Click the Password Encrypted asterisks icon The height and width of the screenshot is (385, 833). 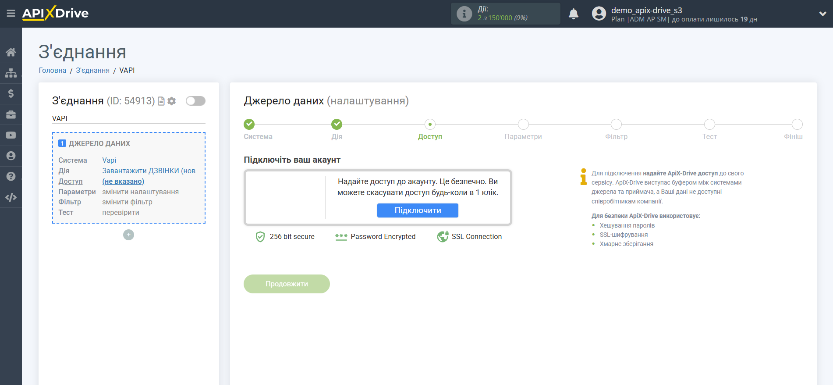tap(341, 237)
